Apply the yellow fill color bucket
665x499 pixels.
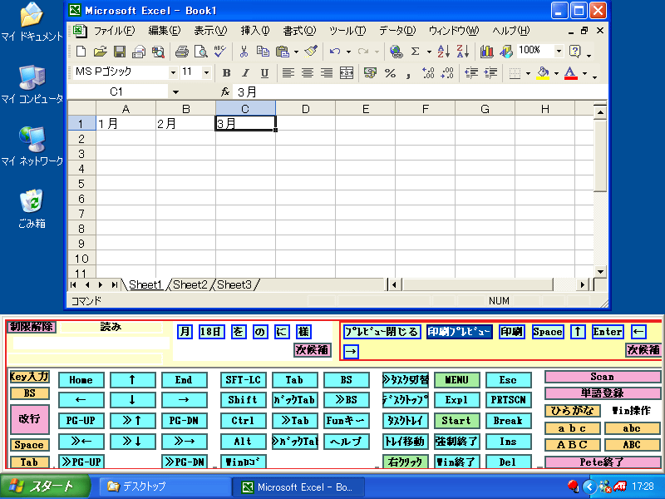(543, 73)
